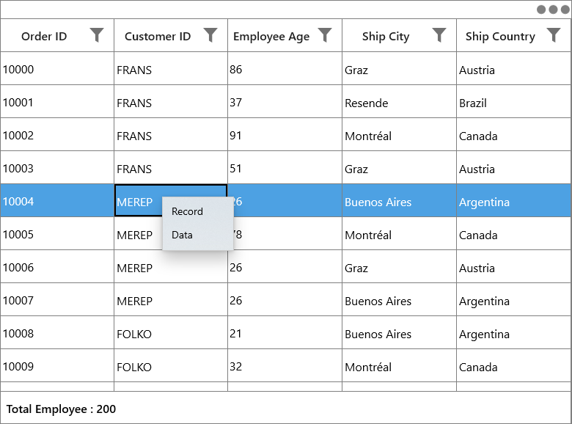Select the employee age 86 cell
This screenshot has height=424, width=572.
pyautogui.click(x=285, y=69)
